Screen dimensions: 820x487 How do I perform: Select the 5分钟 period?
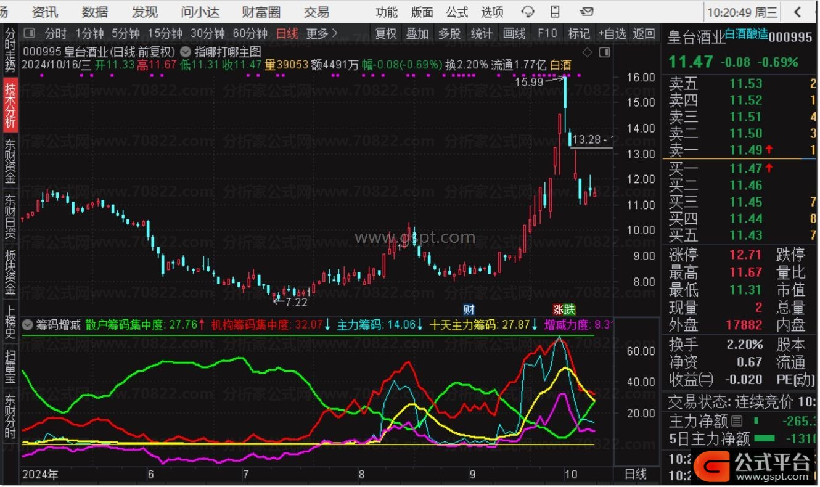[126, 33]
